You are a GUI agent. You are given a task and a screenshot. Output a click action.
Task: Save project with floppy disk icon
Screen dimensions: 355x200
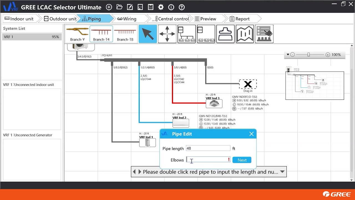click(x=140, y=7)
